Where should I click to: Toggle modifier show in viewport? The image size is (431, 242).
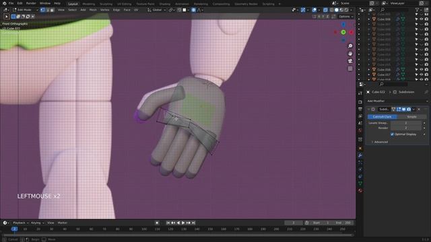pos(403,109)
